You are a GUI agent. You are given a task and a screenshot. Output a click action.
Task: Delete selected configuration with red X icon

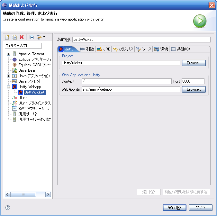point(22,37)
